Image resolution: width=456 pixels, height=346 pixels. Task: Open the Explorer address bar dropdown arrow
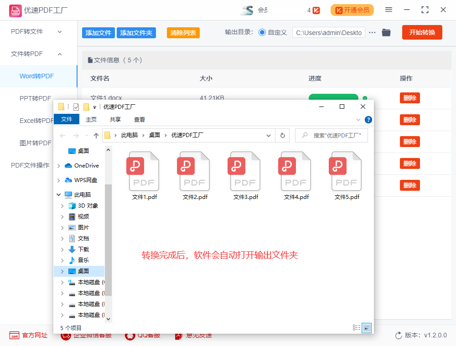pos(269,135)
